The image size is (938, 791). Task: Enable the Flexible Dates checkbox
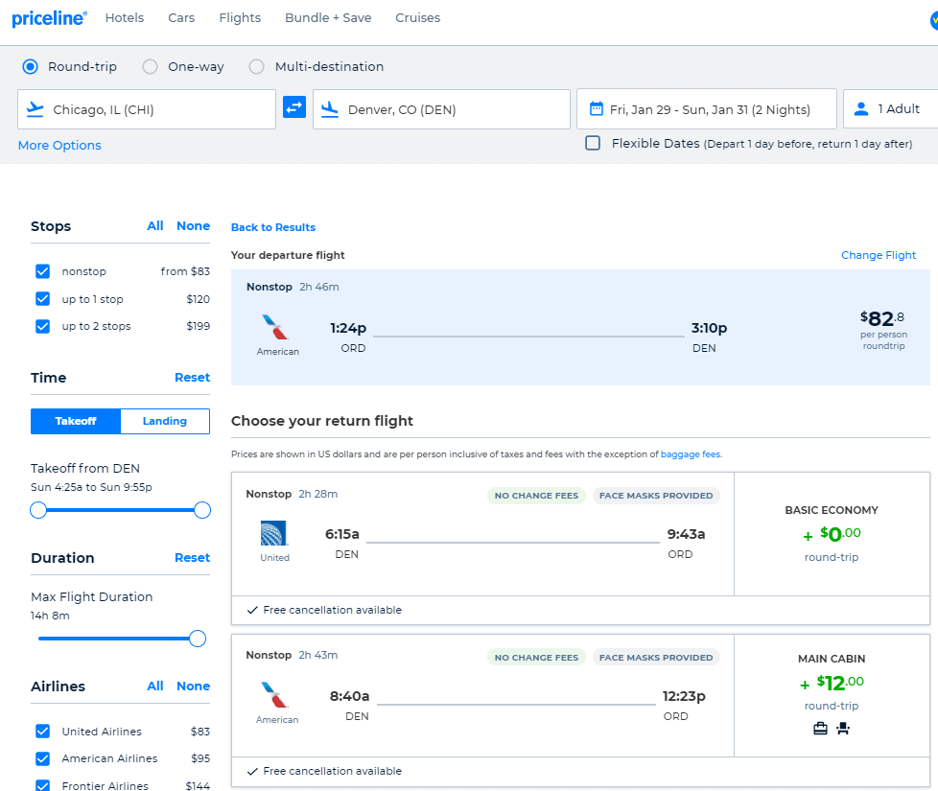[593, 143]
